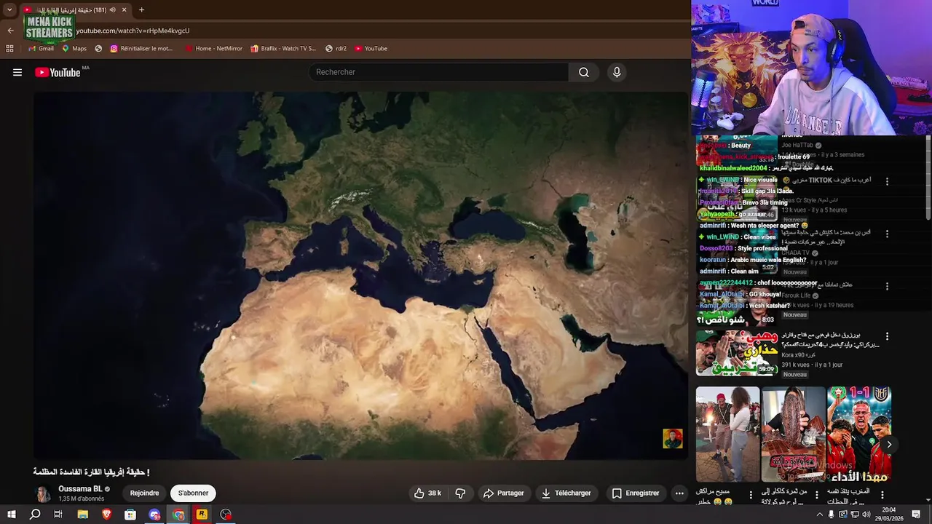
Task: Open Windows taskbar search
Action: [x=35, y=515]
